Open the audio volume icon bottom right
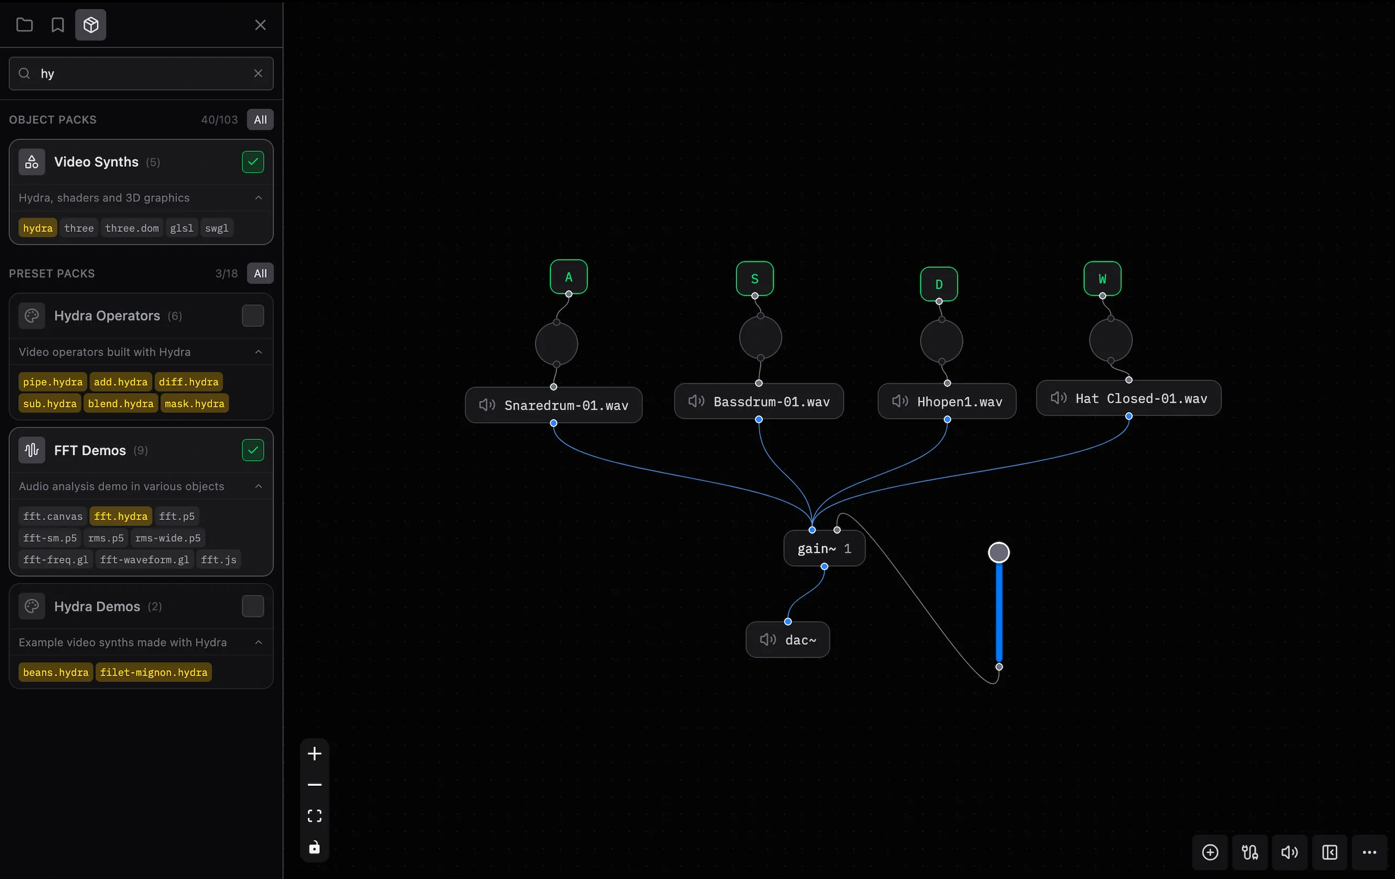Viewport: 1395px width, 879px height. click(x=1289, y=852)
